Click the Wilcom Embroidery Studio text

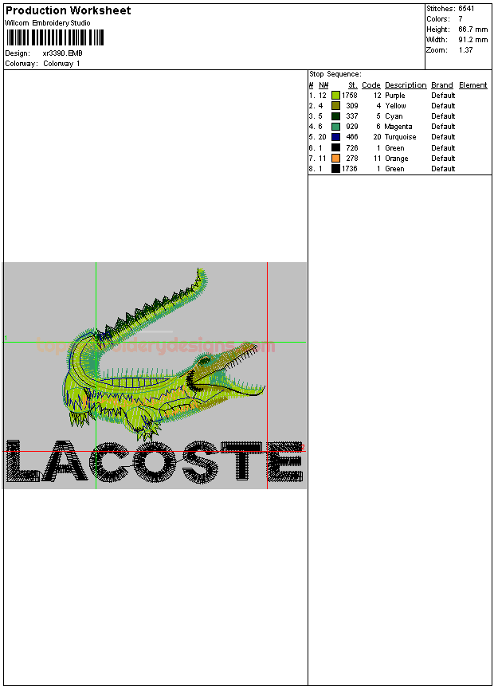(x=48, y=23)
